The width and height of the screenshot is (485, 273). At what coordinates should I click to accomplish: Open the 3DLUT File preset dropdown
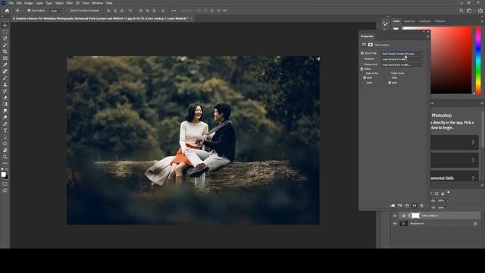(x=402, y=54)
